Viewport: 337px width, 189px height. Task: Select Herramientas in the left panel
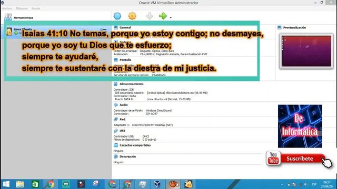[x=56, y=17]
